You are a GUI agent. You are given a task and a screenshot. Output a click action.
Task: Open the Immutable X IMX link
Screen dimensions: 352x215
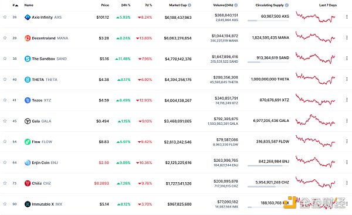[47, 204]
